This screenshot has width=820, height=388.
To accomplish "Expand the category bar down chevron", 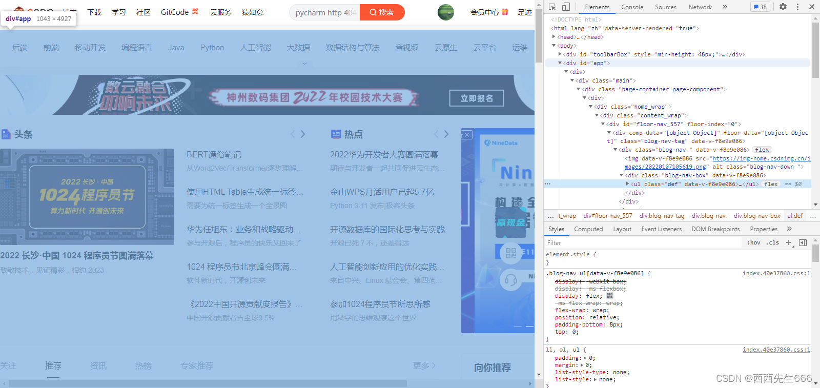I will pyautogui.click(x=304, y=64).
